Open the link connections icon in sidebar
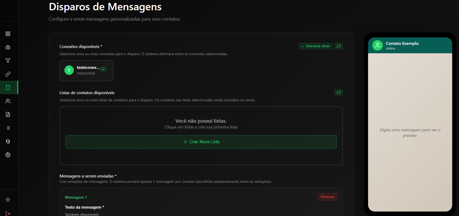The image size is (459, 216). pyautogui.click(x=8, y=74)
